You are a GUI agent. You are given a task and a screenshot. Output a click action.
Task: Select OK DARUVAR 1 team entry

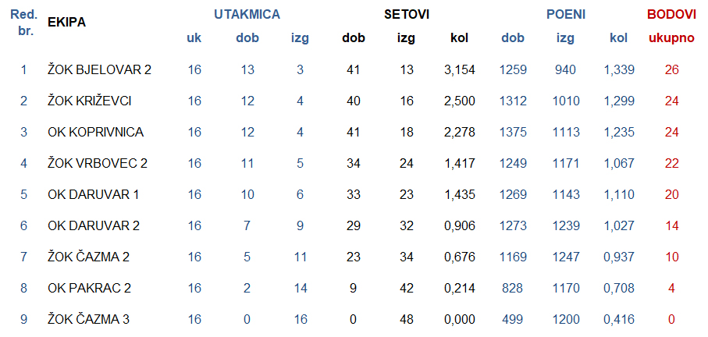coord(93,194)
